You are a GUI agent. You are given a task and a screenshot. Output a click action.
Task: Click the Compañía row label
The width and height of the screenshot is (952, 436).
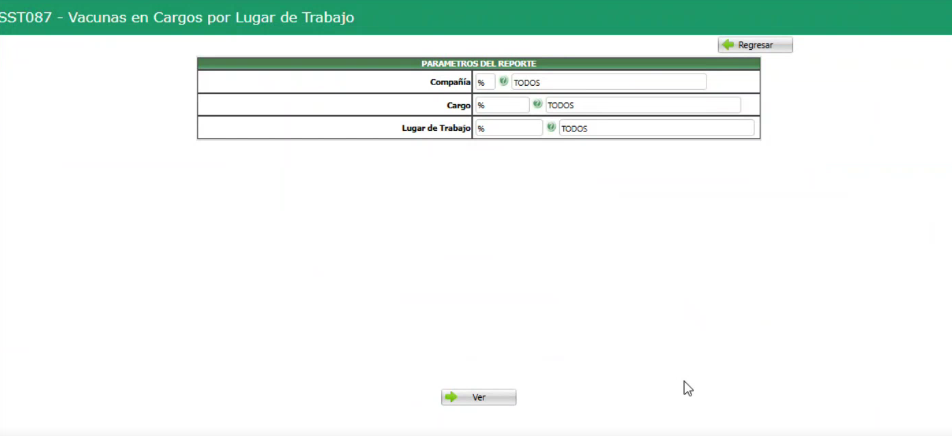click(x=451, y=82)
